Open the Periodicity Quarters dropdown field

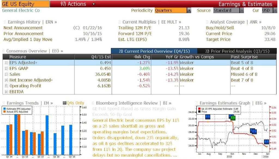tap(171, 10)
